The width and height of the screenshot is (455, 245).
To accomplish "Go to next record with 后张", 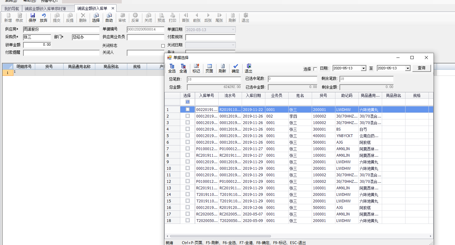I will [x=208, y=17].
